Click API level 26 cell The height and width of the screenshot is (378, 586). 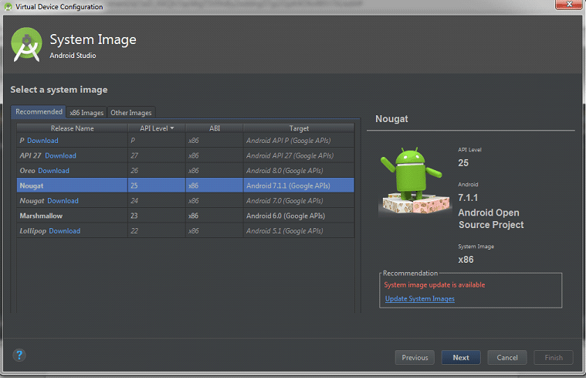(x=157, y=171)
